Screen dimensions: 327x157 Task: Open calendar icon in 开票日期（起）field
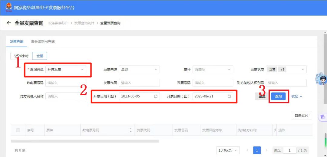tap(156, 96)
